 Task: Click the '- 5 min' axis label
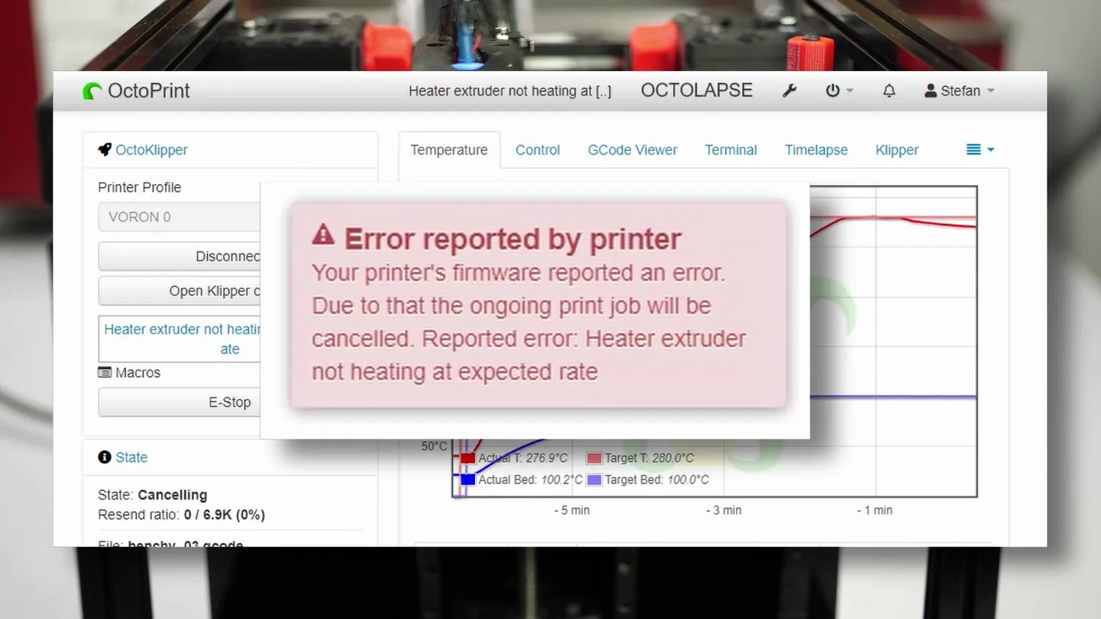click(572, 510)
